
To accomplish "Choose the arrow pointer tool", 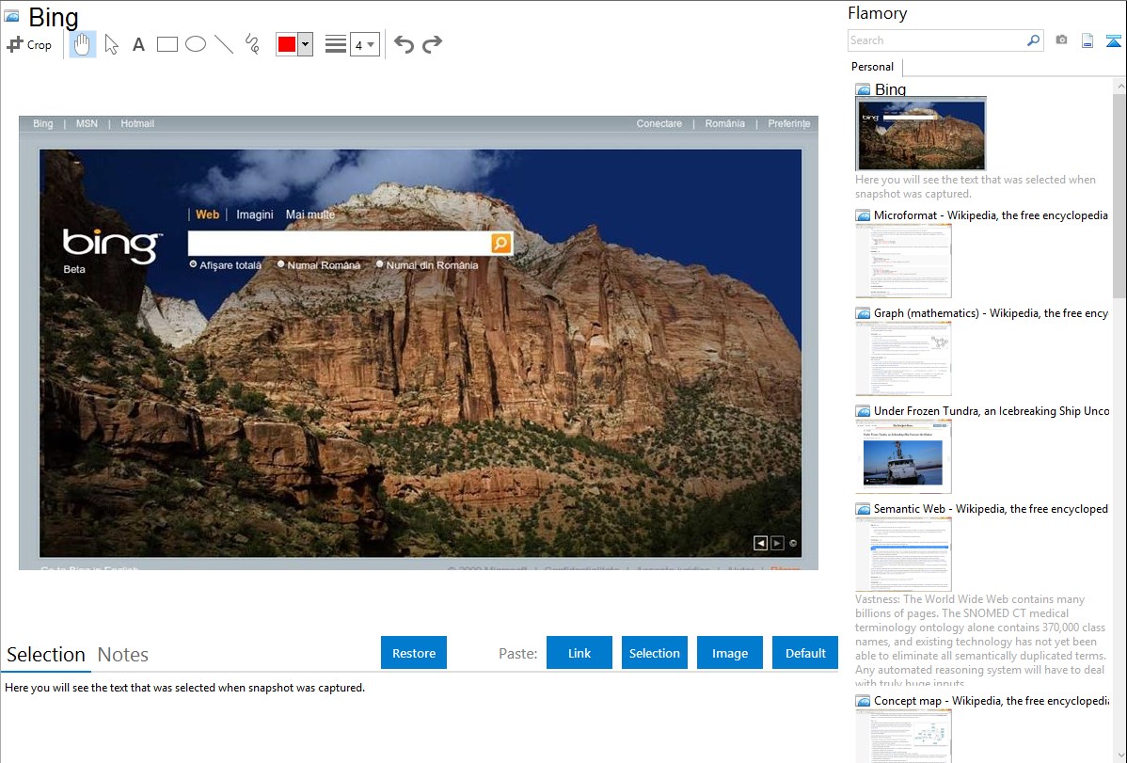I will 111,44.
